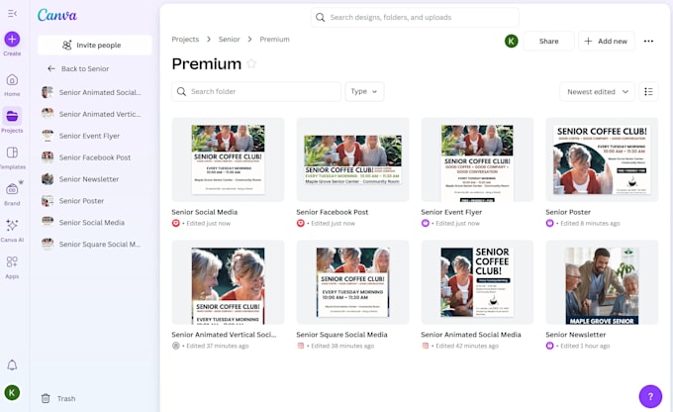Viewport: 673px width, 412px height.
Task: Click the Senior Animated Social Media card title
Action: coord(471,335)
